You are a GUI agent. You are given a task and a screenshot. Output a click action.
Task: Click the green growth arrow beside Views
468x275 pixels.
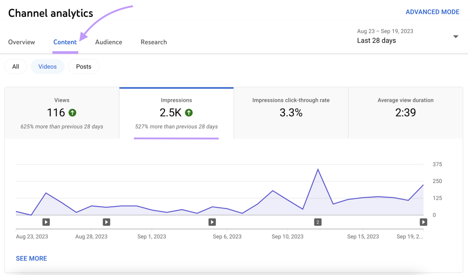click(73, 112)
